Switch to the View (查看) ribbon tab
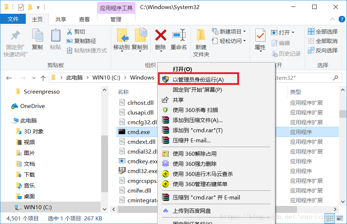The height and width of the screenshot is (224, 347). [x=84, y=20]
